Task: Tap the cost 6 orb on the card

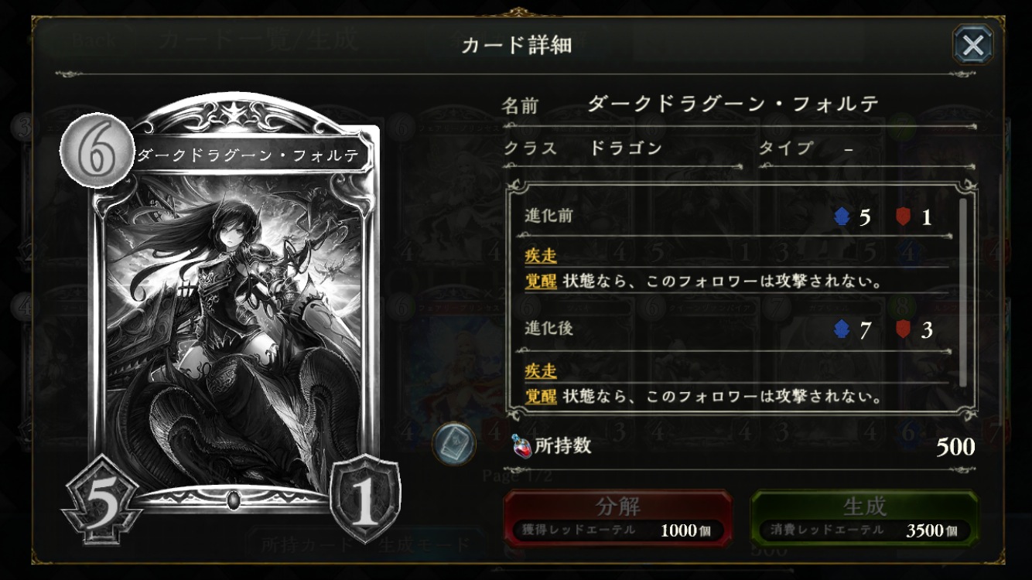Action: [x=97, y=150]
